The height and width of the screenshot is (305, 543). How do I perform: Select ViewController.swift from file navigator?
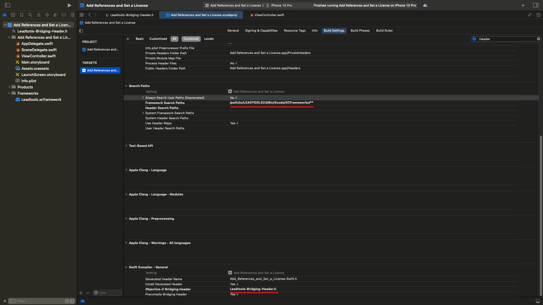[x=38, y=56]
